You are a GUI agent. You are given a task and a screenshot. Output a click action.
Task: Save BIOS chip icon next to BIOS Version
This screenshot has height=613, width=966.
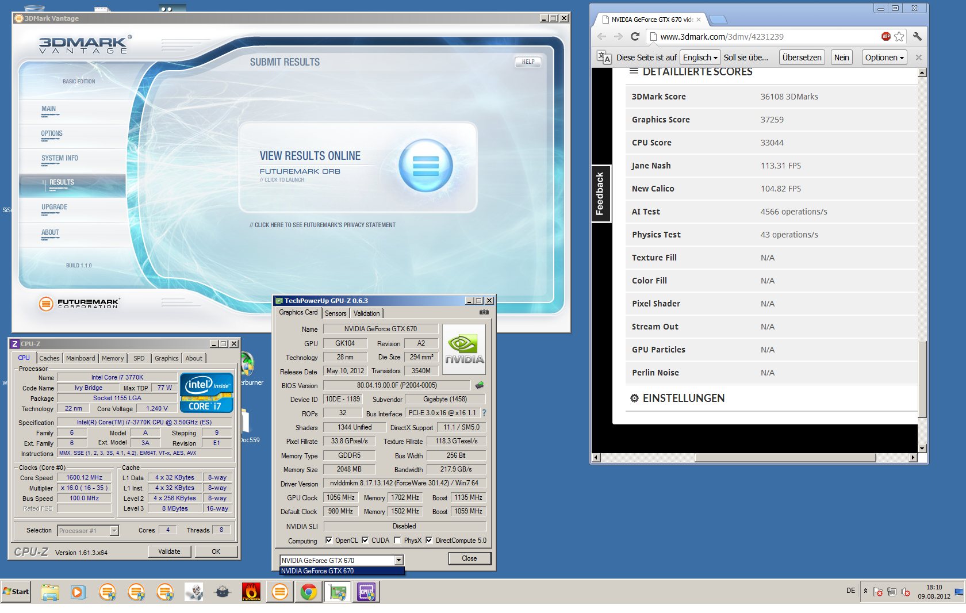pyautogui.click(x=480, y=385)
